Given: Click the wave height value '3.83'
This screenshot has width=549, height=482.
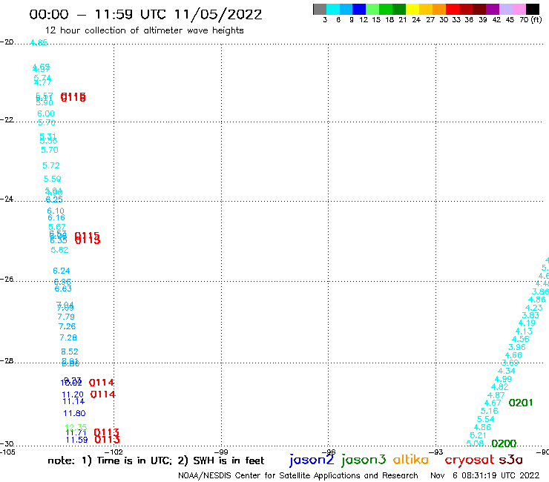Looking at the screenshot, I should coord(530,315).
